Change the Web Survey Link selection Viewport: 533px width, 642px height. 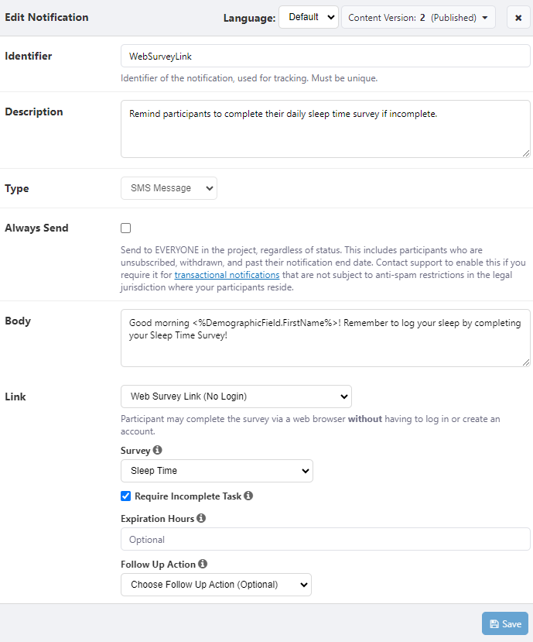[x=236, y=397]
